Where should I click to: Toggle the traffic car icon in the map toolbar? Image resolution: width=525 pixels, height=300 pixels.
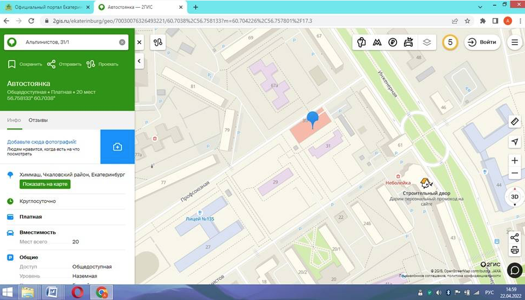(408, 42)
